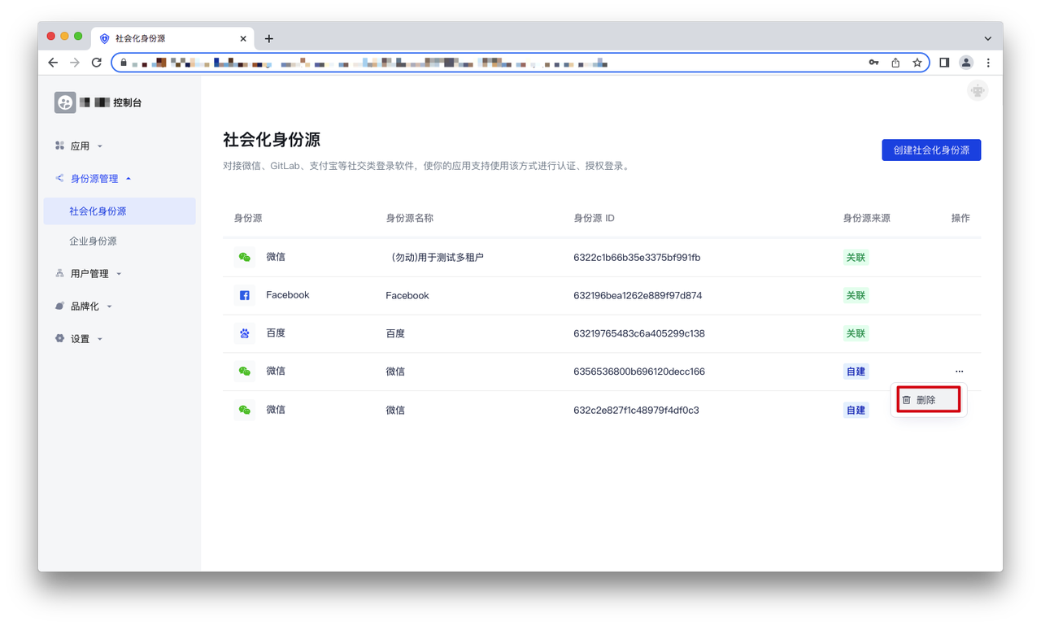The image size is (1041, 626).
Task: Open the three-dot actions menu for 微信 row
Action: 960,372
